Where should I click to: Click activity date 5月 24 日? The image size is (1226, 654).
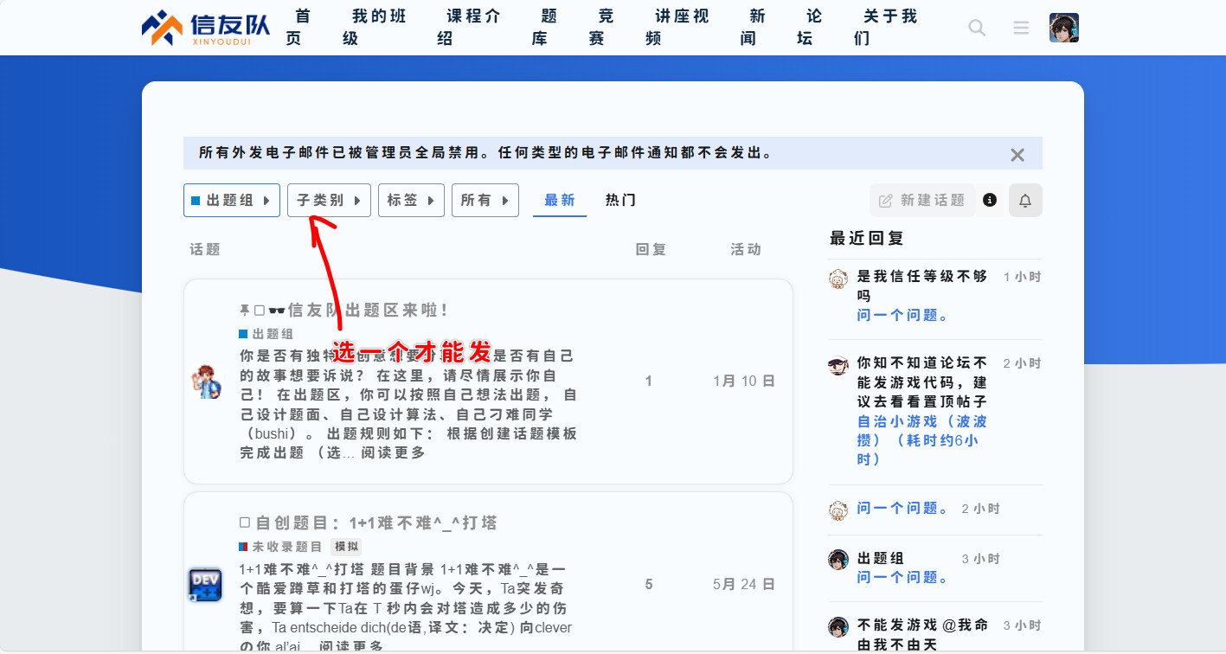pyautogui.click(x=744, y=585)
